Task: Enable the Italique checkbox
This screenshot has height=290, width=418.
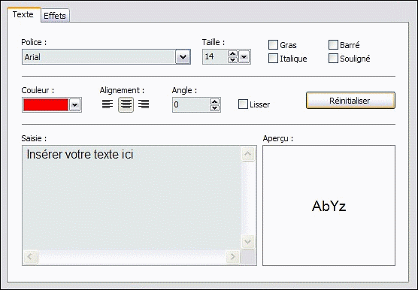Action: point(273,59)
